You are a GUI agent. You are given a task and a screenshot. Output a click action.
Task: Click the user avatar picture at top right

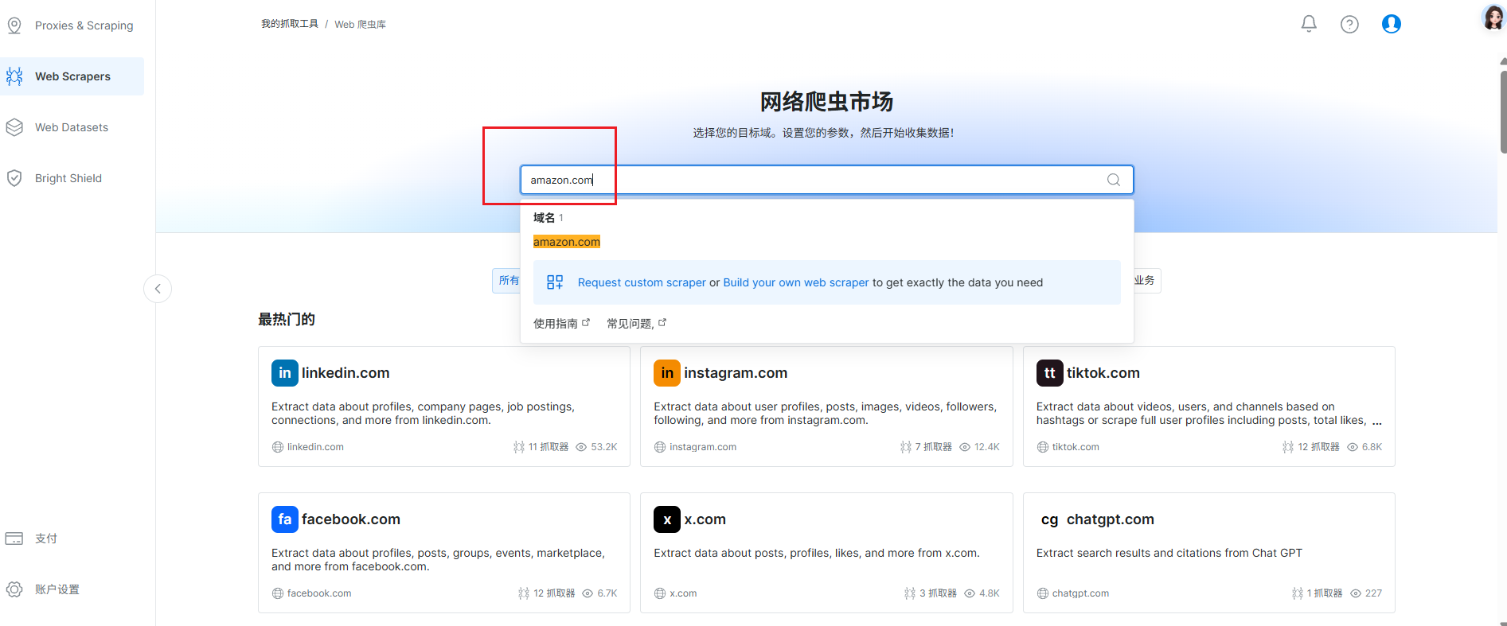pos(1493,17)
